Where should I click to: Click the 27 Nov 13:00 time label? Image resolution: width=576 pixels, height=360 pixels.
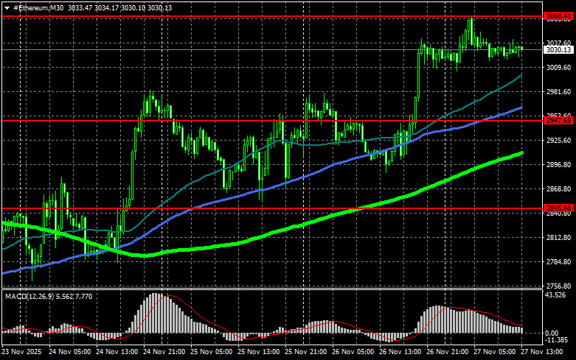click(542, 352)
